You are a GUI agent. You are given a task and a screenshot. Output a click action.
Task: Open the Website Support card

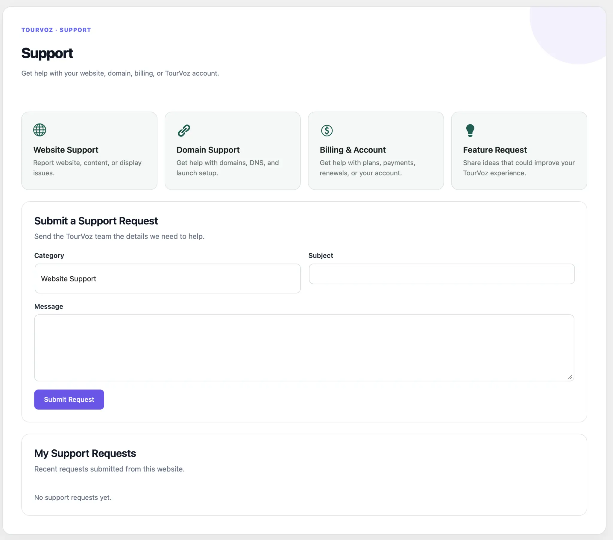89,151
